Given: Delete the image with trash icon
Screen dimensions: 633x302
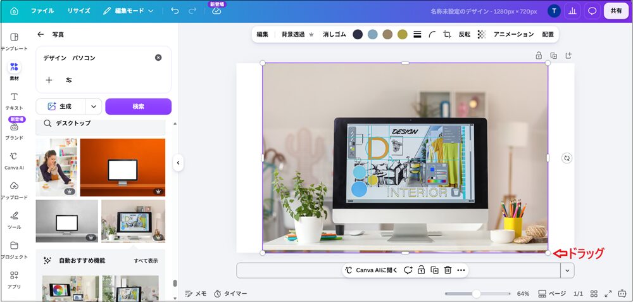Looking at the screenshot, I should (x=448, y=270).
